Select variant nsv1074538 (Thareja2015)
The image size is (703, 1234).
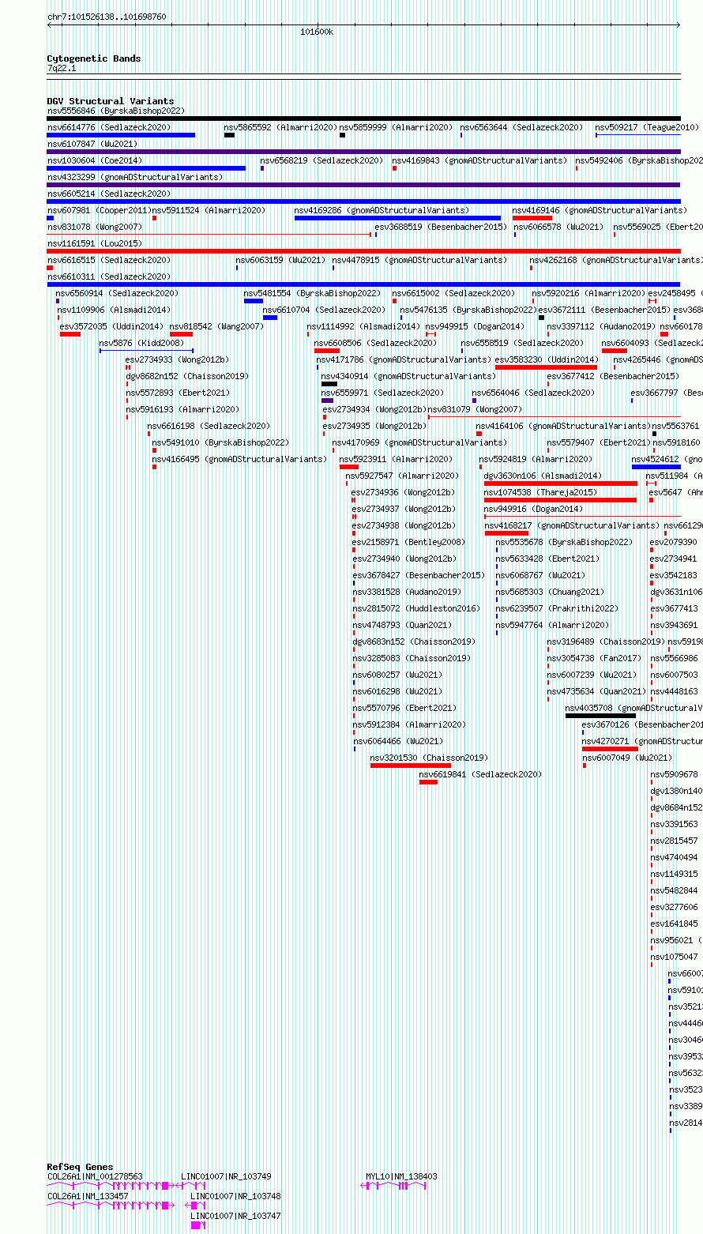click(x=541, y=492)
